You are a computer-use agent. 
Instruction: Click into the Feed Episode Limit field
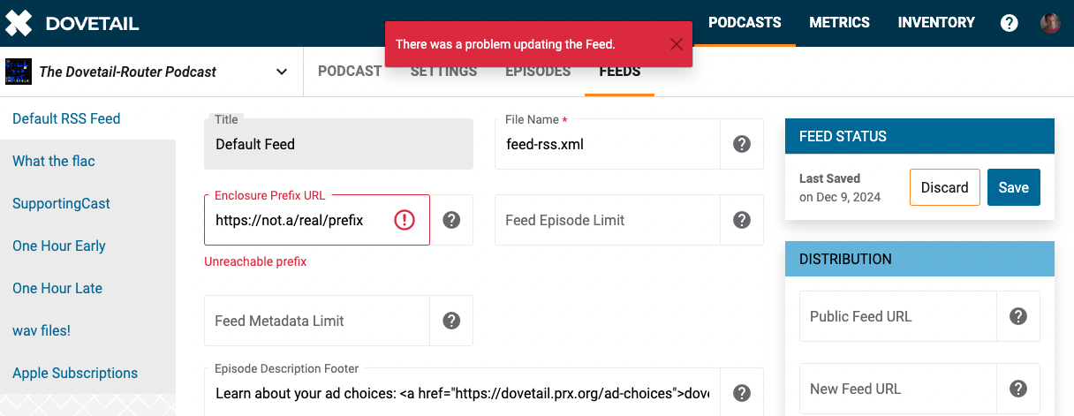[608, 220]
